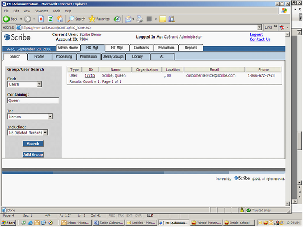303x227 pixels.
Task: Open user ID 12215 link
Action: 90,75
